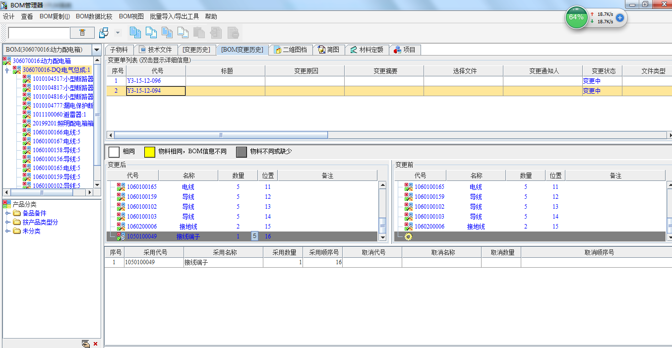Click the search button beside the text box

(x=82, y=33)
